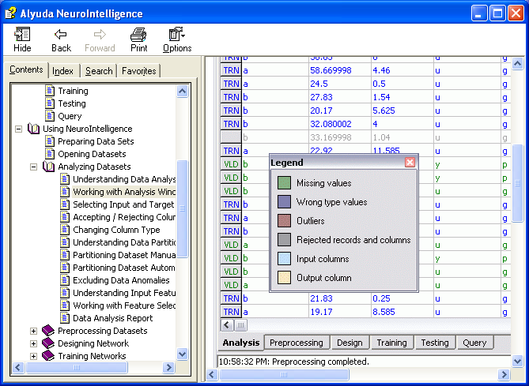
Task: Select the Testing tab below data grid
Action: [x=435, y=343]
